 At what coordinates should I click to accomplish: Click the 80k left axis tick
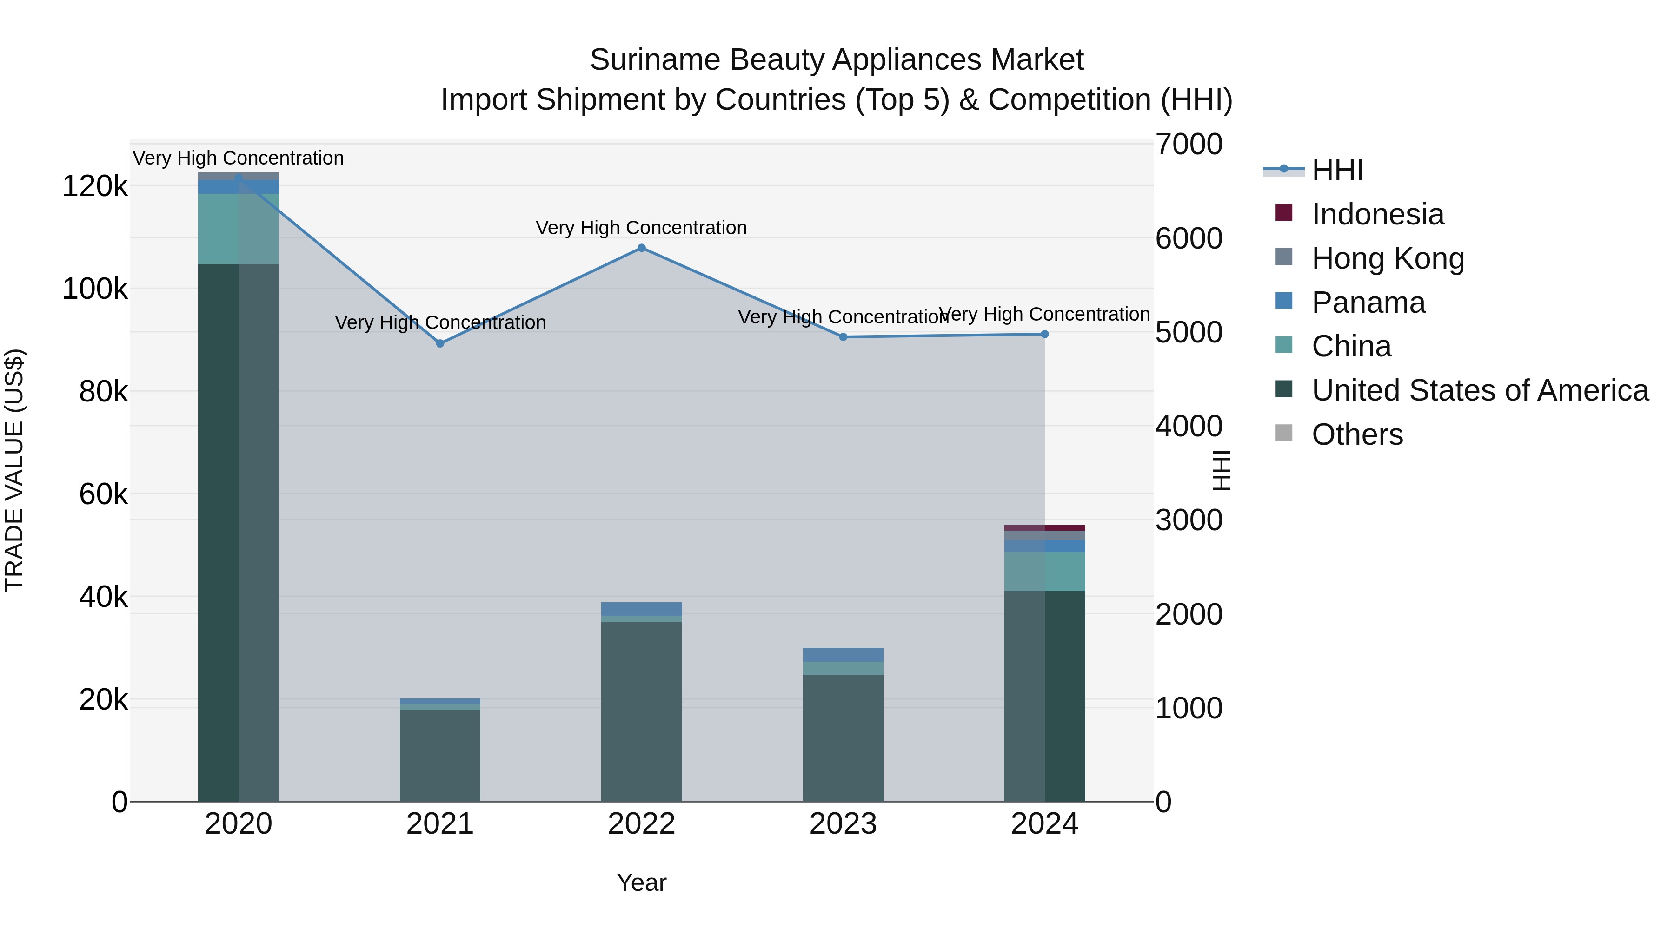103,392
